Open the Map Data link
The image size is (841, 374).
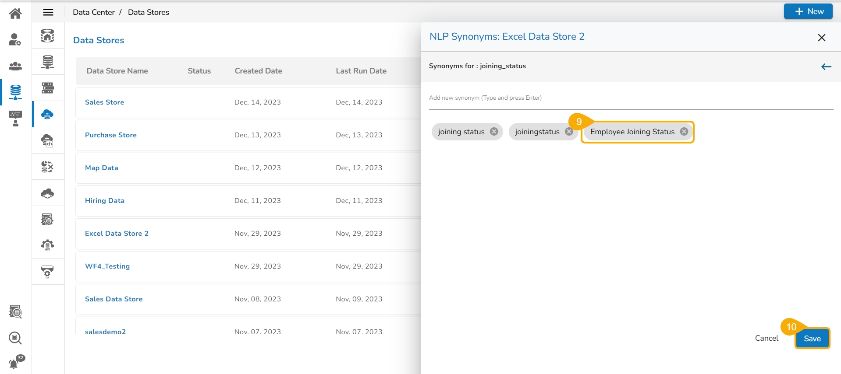[102, 168]
